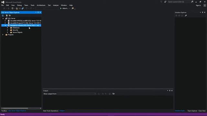Open Solution Explorer window position menu
Screen dimensions: 207x116
201,12
